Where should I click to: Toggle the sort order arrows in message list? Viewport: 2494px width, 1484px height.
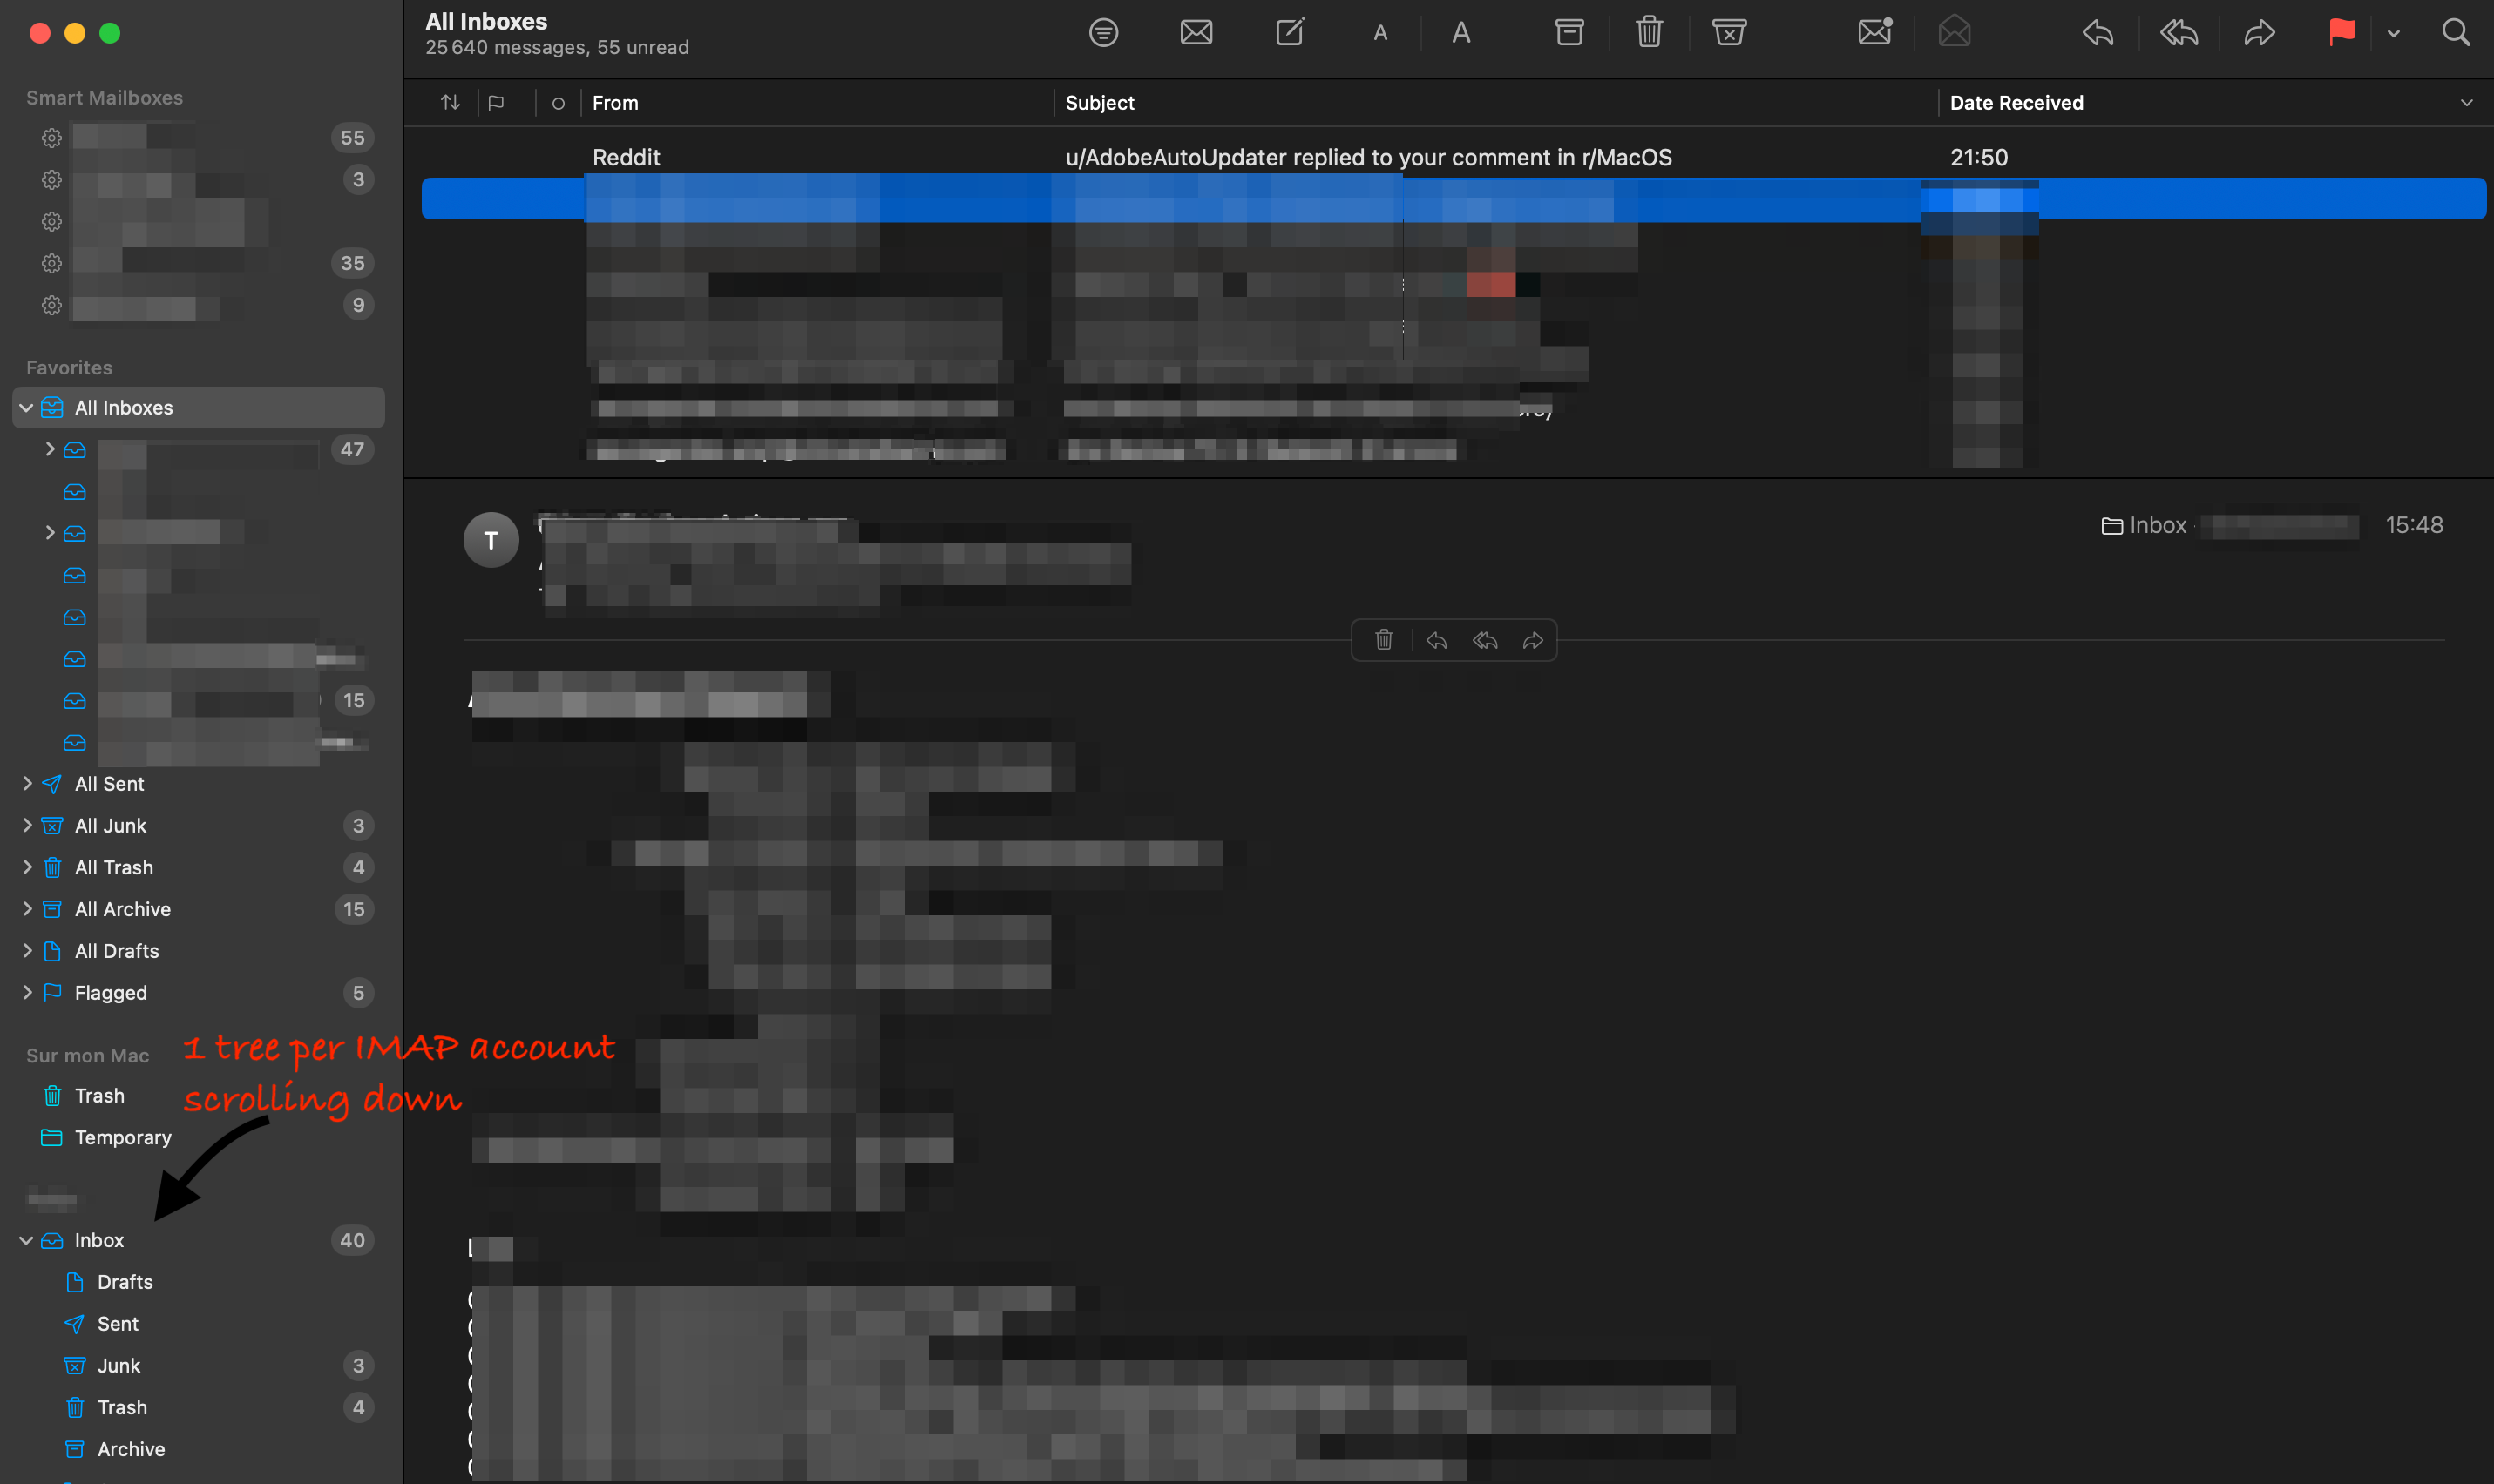(x=451, y=101)
